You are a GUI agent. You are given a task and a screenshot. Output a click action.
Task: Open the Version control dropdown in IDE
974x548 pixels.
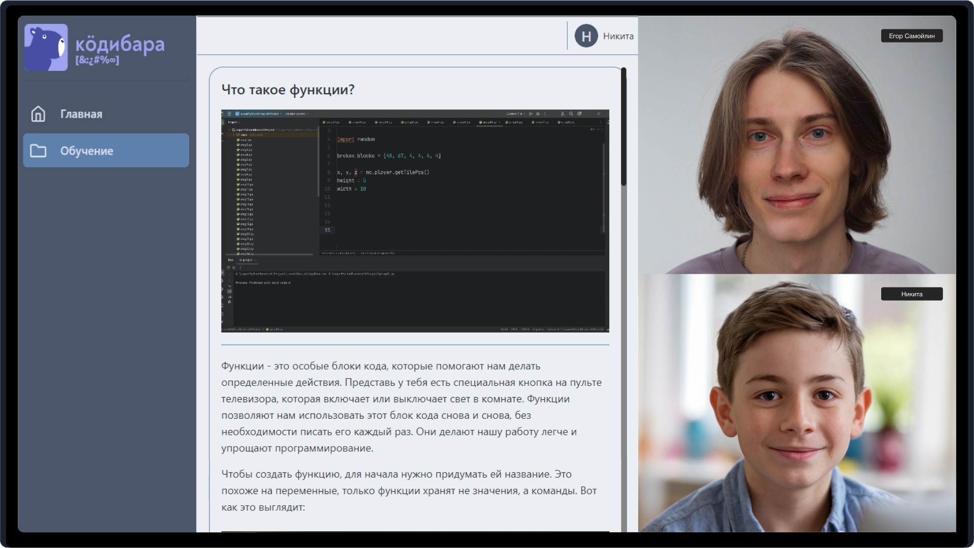296,114
